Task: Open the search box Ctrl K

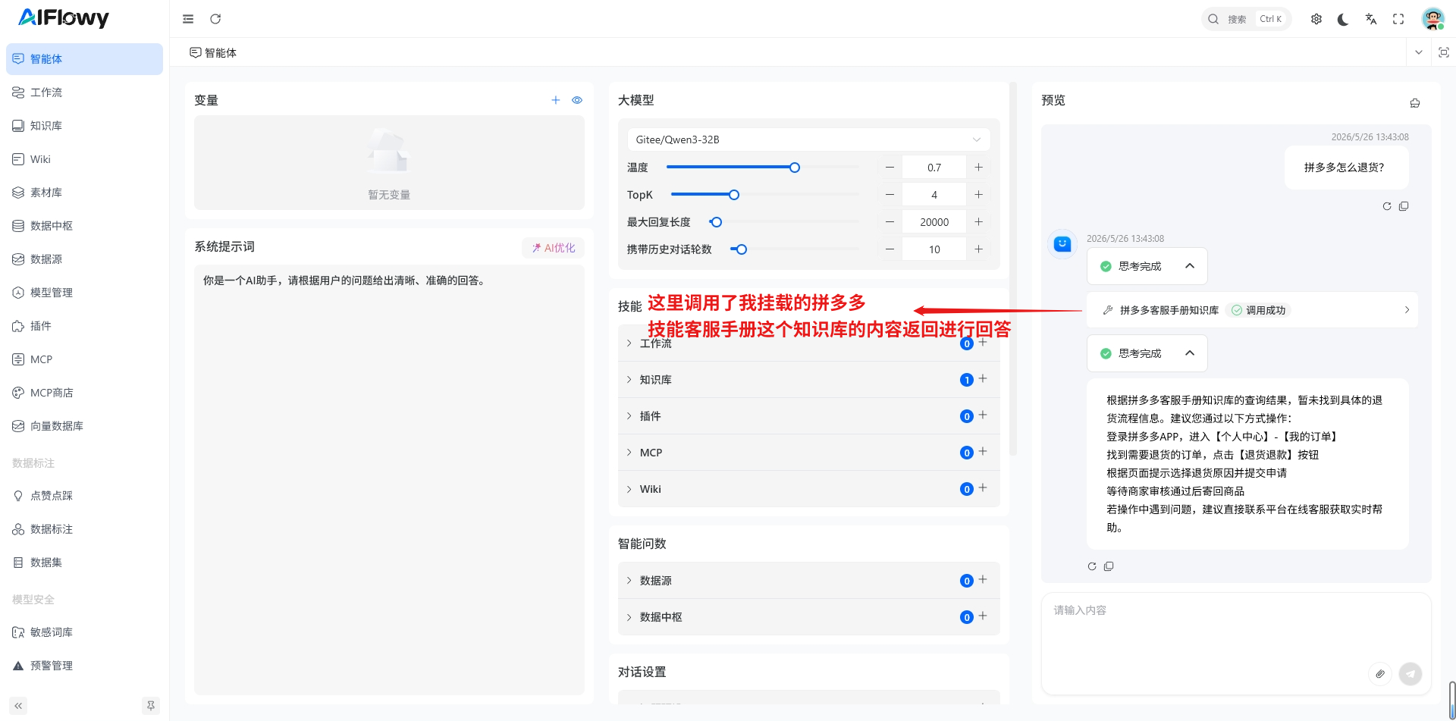Action: pos(1247,19)
